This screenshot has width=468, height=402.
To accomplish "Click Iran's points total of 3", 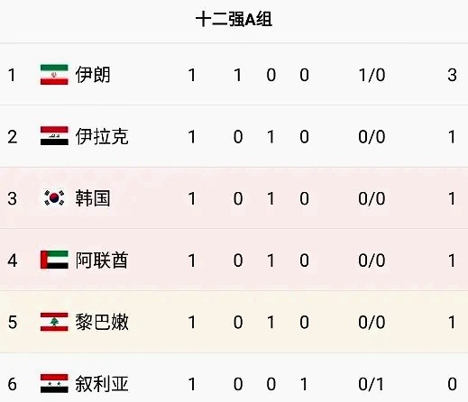I will 452,75.
